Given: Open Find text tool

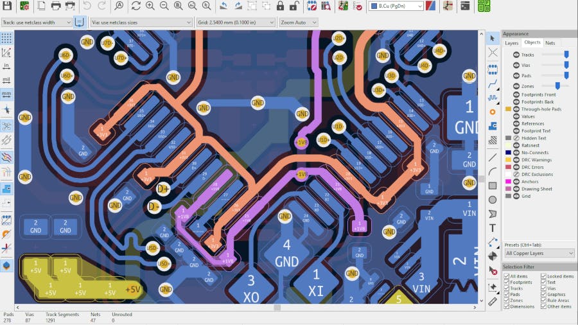Looking at the screenshot, I should point(119,6).
